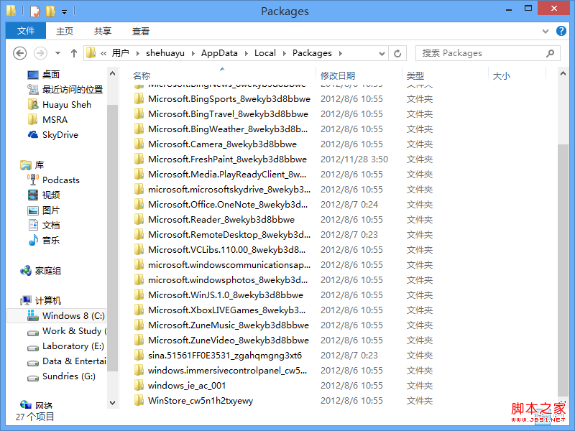The height and width of the screenshot is (431, 575).
Task: Open the 文件 ribbon tab
Action: coord(26,31)
